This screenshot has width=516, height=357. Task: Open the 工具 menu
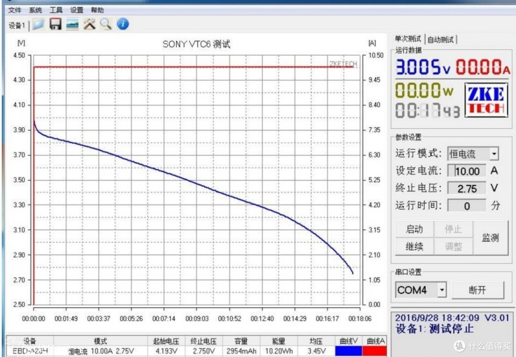pyautogui.click(x=56, y=10)
